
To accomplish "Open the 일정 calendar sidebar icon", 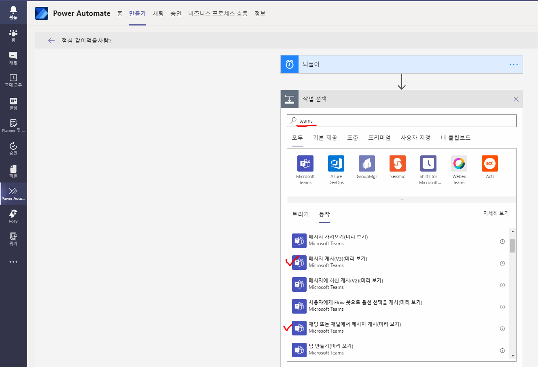I will click(13, 104).
